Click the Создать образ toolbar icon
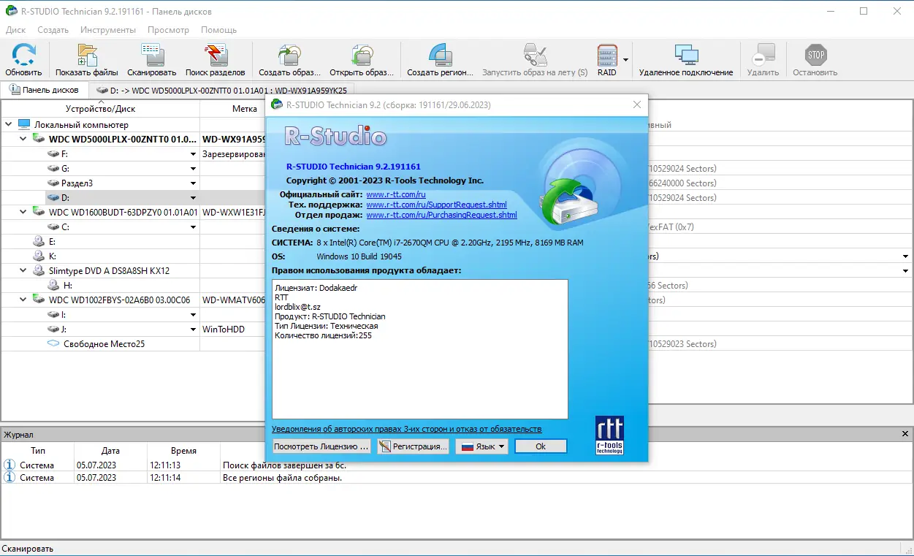 [x=290, y=58]
